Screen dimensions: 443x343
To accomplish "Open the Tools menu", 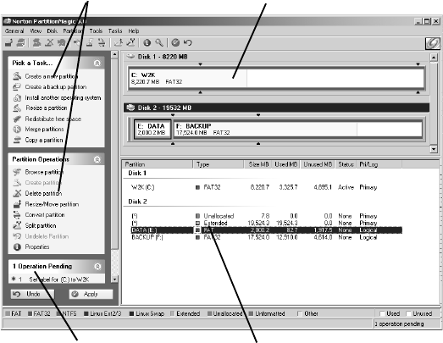I will click(96, 30).
